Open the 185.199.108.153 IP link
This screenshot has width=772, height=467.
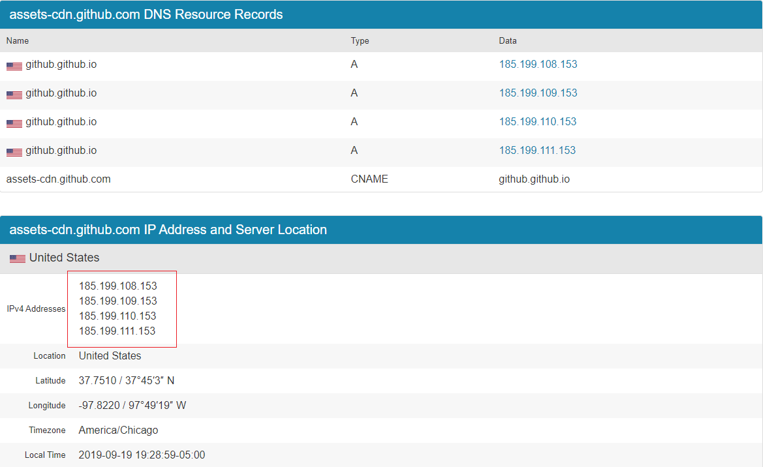click(x=538, y=65)
